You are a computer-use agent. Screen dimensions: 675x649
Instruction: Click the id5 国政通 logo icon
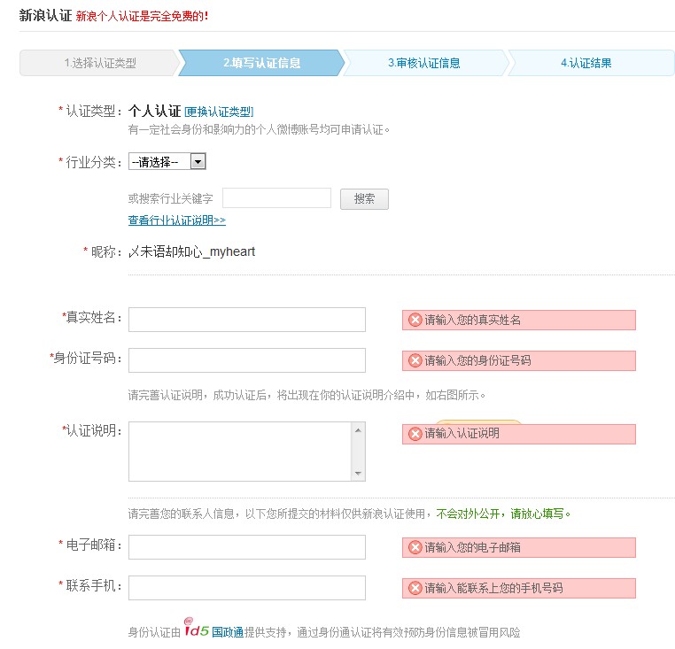(x=197, y=628)
